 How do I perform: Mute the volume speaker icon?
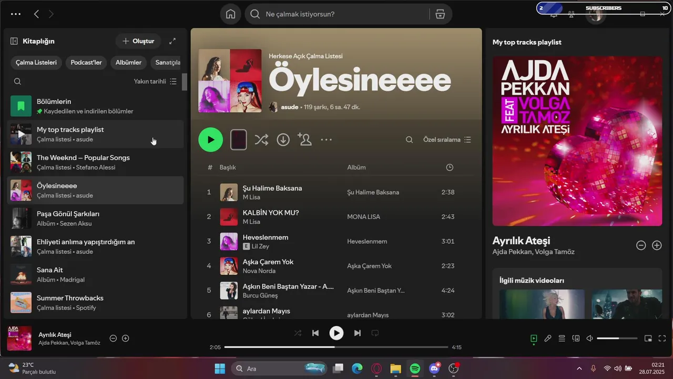pos(589,338)
